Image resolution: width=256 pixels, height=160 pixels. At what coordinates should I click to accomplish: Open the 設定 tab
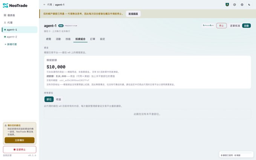point(102,39)
